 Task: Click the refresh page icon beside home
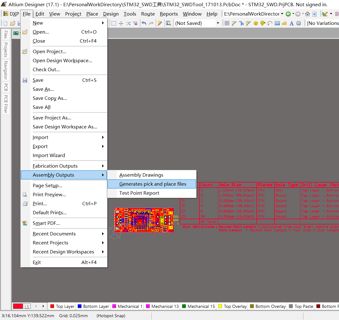tap(315, 14)
